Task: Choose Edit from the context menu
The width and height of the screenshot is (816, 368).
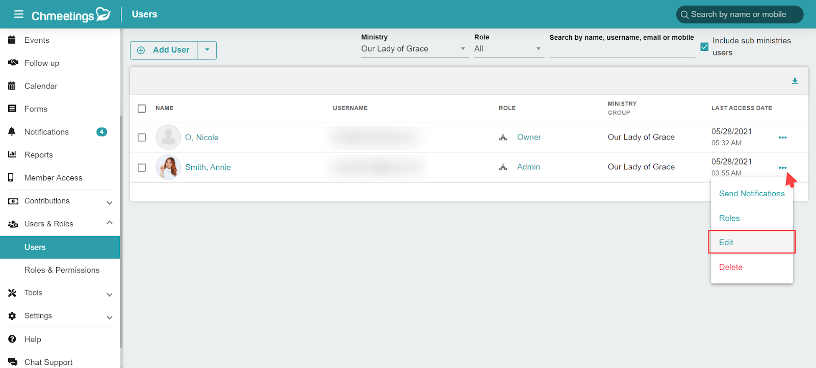Action: coord(752,242)
